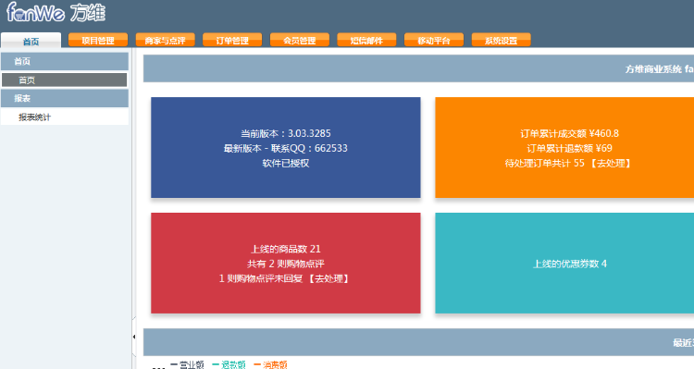Click the 订单累计成交额 ¥460.8 text

click(569, 133)
